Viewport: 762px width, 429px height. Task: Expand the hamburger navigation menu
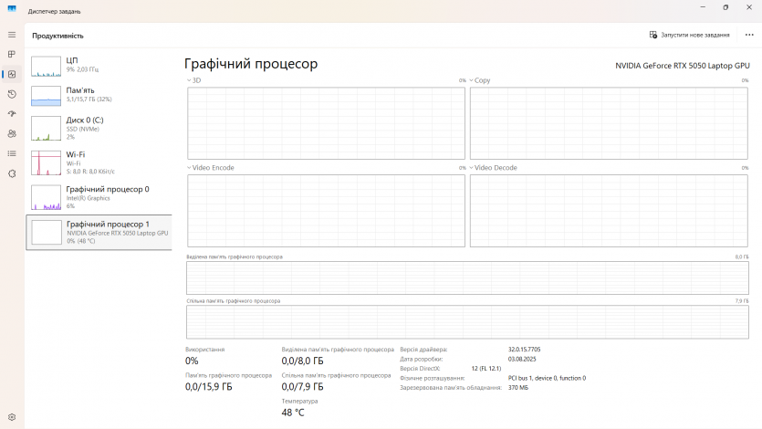[12, 35]
